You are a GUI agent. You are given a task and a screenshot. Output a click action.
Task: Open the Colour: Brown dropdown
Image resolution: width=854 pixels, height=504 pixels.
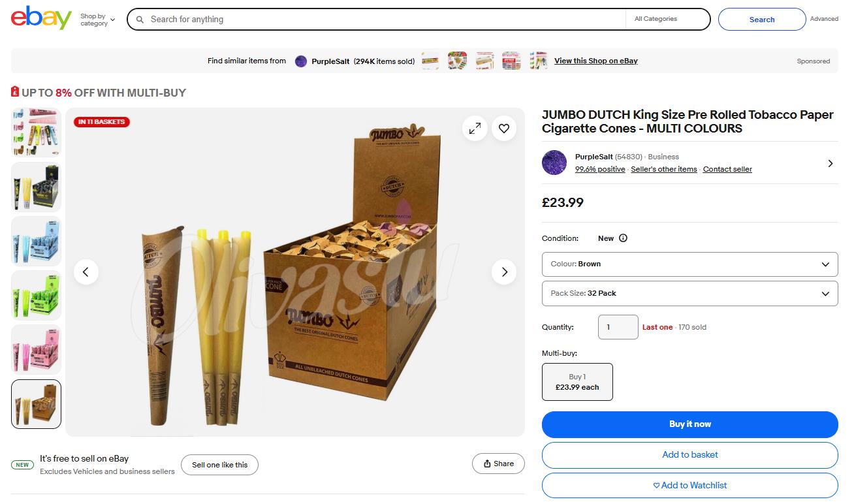click(689, 264)
